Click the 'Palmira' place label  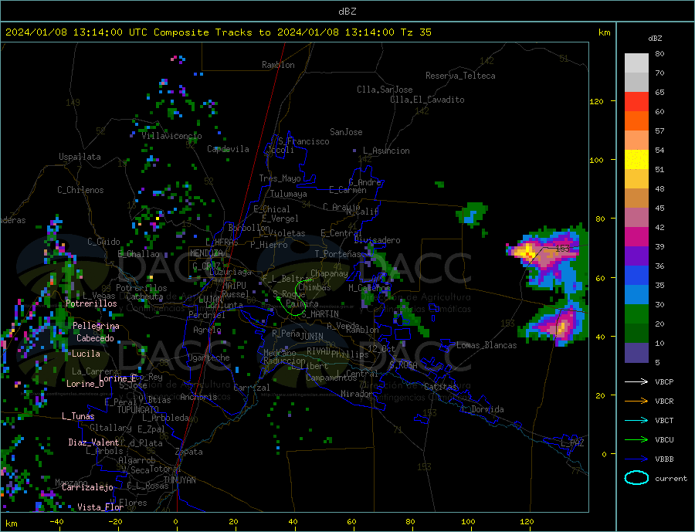[302, 303]
